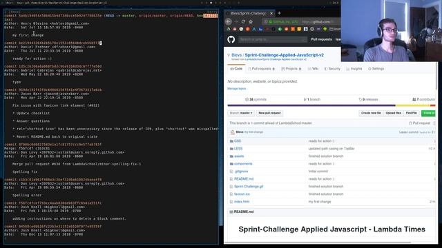Open the 7 contributors link
Viewport: 442px width, 248px height.
pyautogui.click(x=423, y=99)
